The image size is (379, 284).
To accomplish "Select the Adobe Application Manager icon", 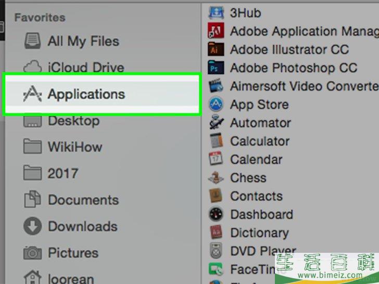I will [x=216, y=31].
